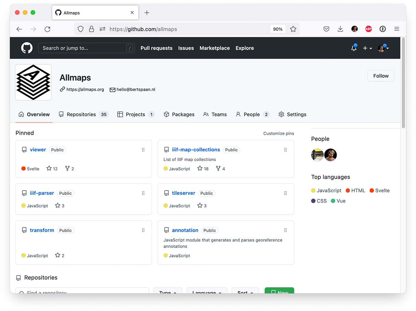Click the 2 stars on transform
The width and height of the screenshot is (416, 311).
60,256
